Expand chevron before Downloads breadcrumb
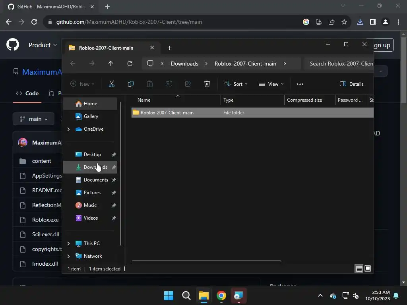This screenshot has height=305, width=407. tap(162, 64)
